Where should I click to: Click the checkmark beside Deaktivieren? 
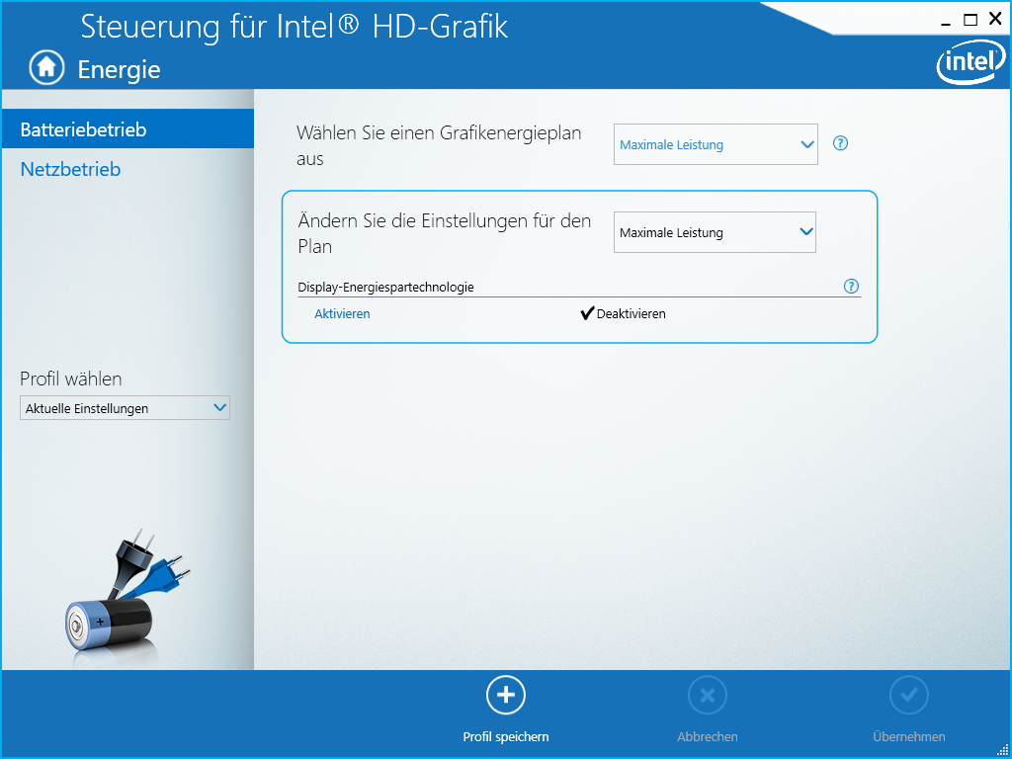pos(587,313)
